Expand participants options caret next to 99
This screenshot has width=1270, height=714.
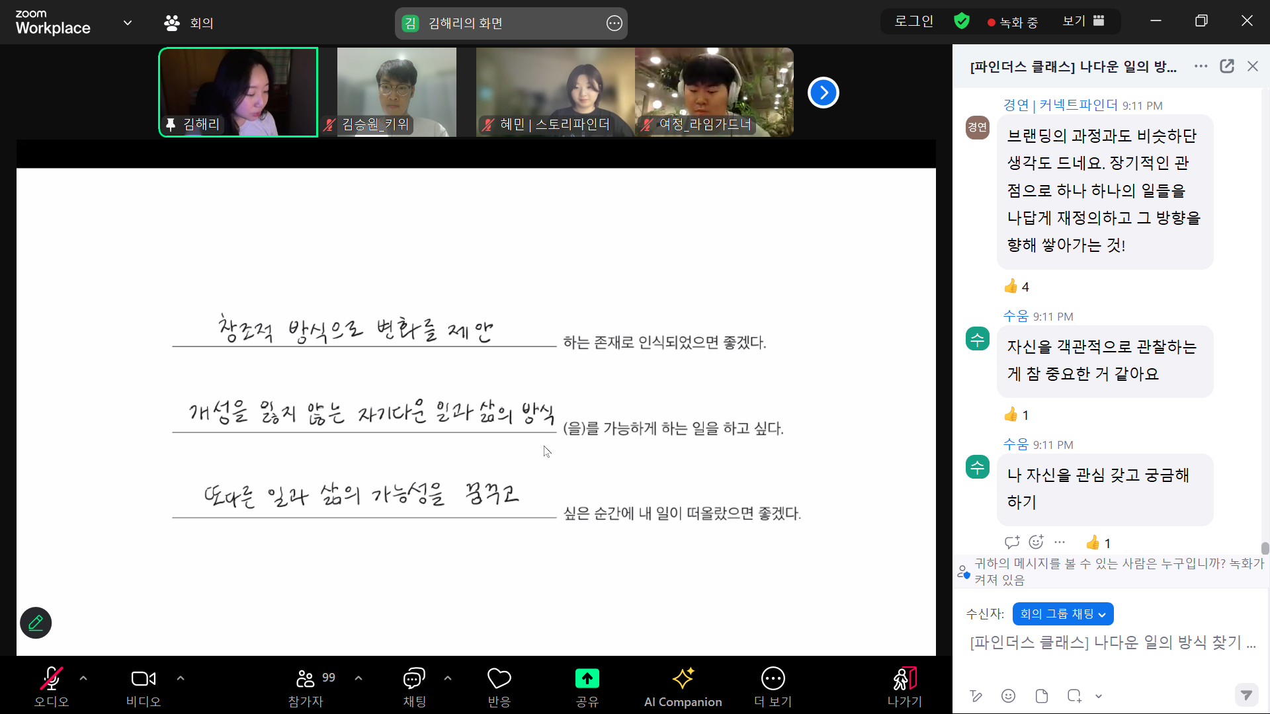[x=359, y=678]
